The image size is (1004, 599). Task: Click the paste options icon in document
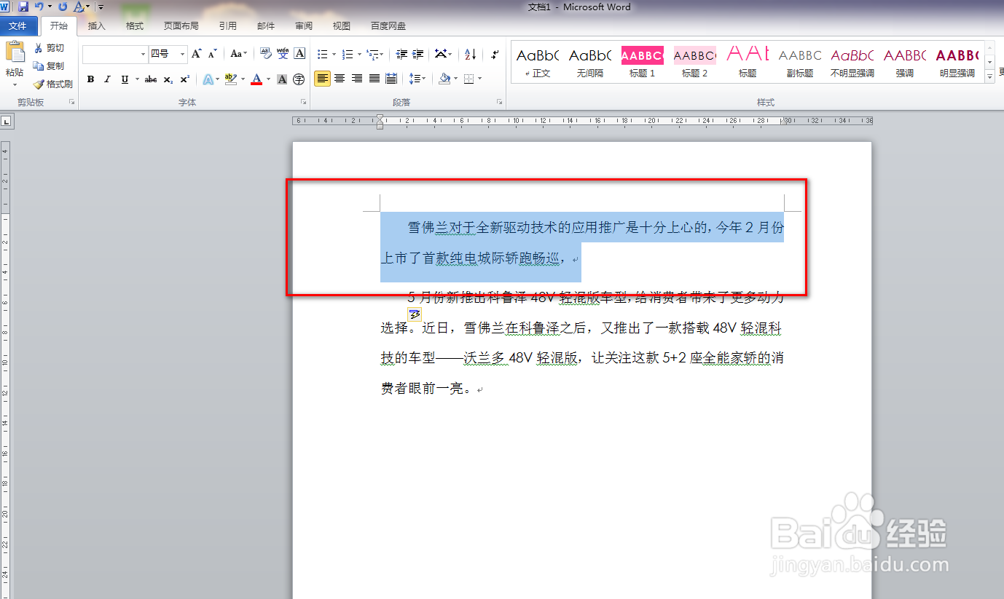coord(415,314)
